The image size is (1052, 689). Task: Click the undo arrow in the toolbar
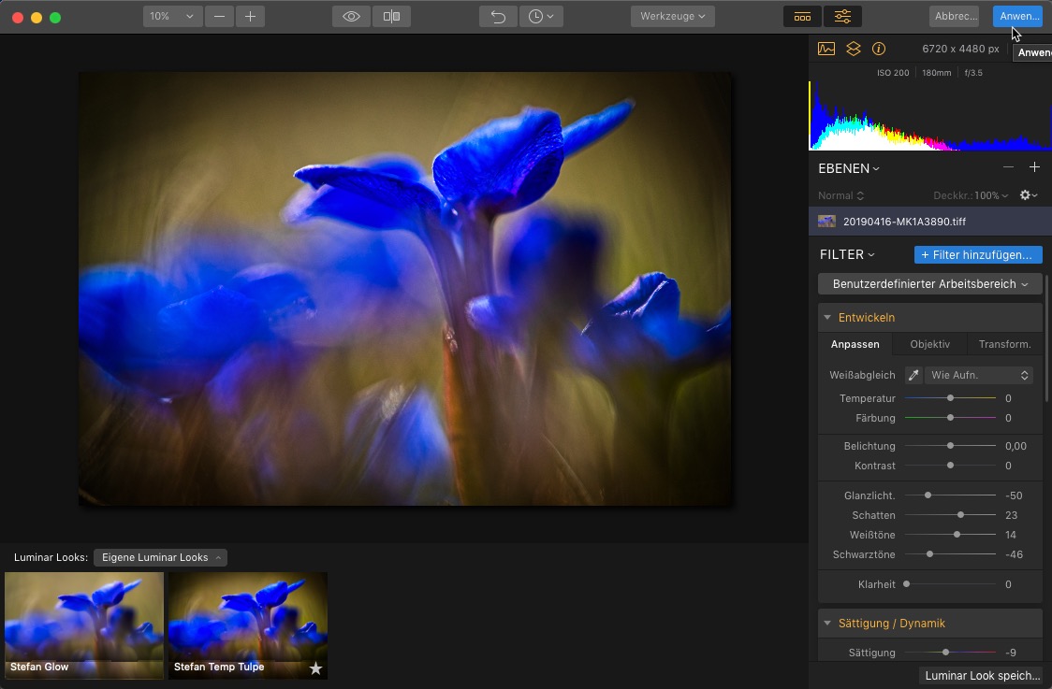pyautogui.click(x=498, y=17)
